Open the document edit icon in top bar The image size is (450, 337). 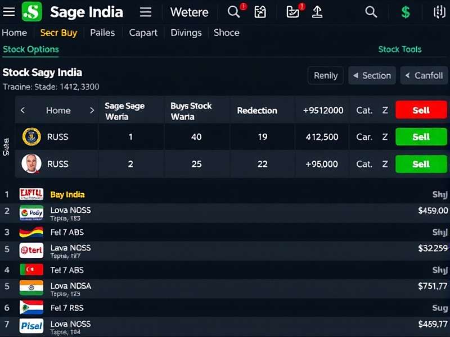260,12
